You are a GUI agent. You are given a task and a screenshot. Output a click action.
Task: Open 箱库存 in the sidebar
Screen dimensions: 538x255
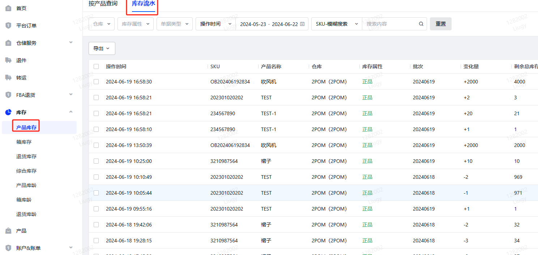click(24, 142)
